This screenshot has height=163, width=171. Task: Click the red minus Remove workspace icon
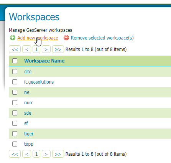(66, 38)
